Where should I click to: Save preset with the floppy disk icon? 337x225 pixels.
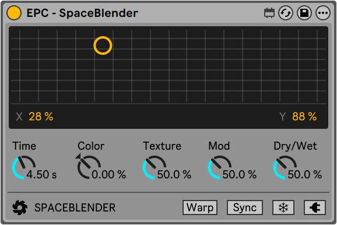[304, 13]
